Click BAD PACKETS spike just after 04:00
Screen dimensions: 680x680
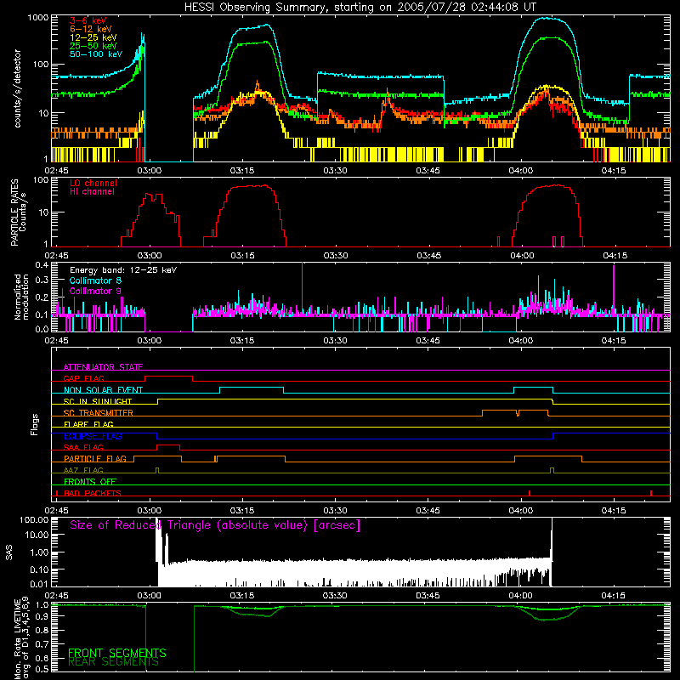point(530,493)
